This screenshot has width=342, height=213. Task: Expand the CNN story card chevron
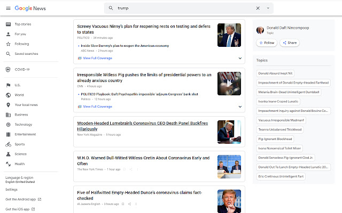click(x=240, y=106)
